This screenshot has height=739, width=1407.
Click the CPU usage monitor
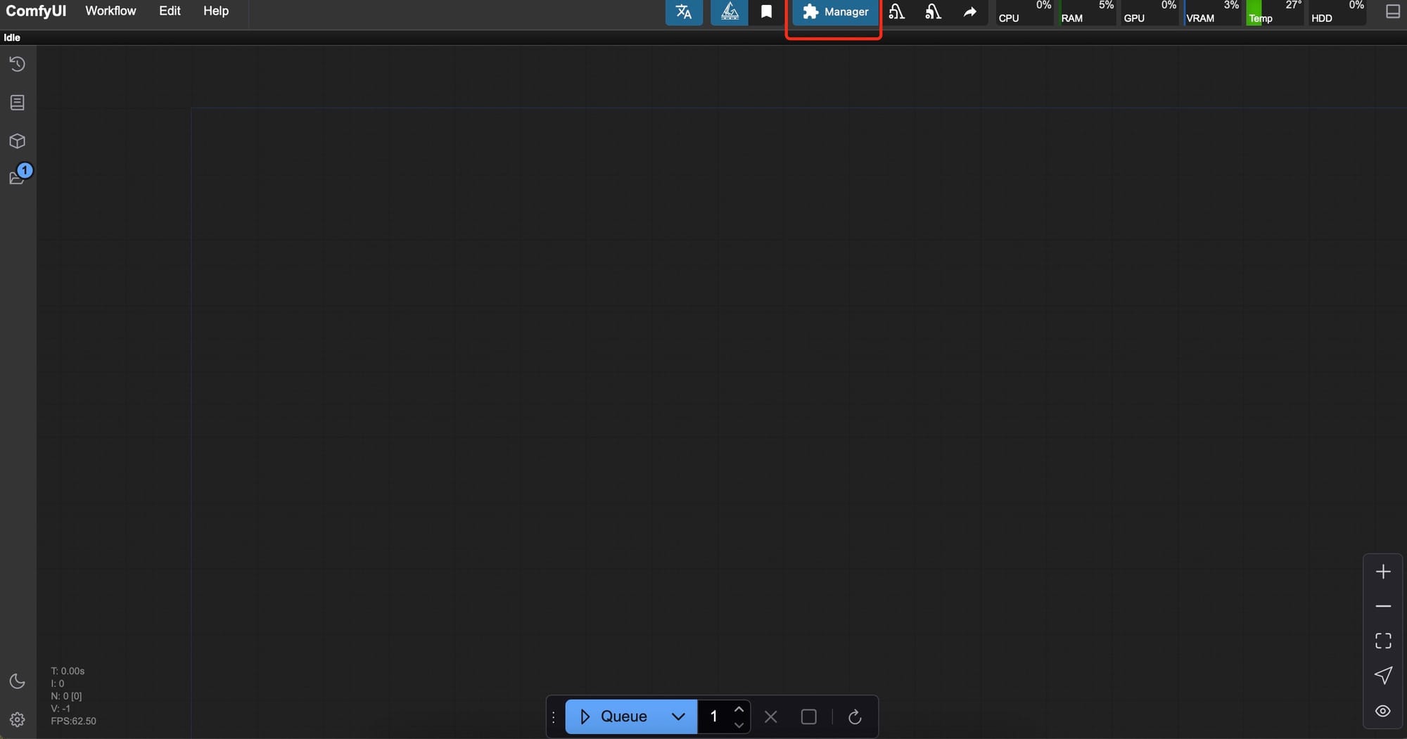click(x=1024, y=12)
